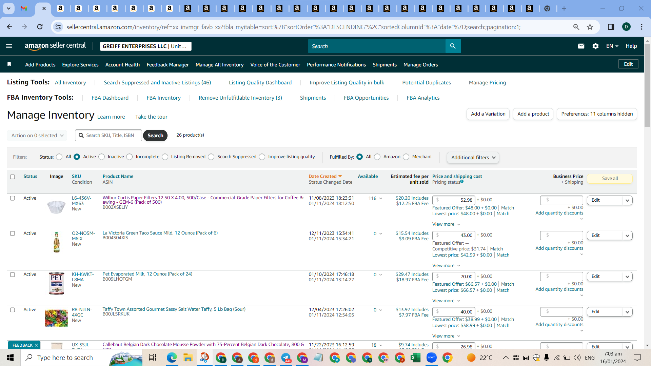Open Performance Notifications menu item
The image size is (651, 366).
tap(336, 64)
